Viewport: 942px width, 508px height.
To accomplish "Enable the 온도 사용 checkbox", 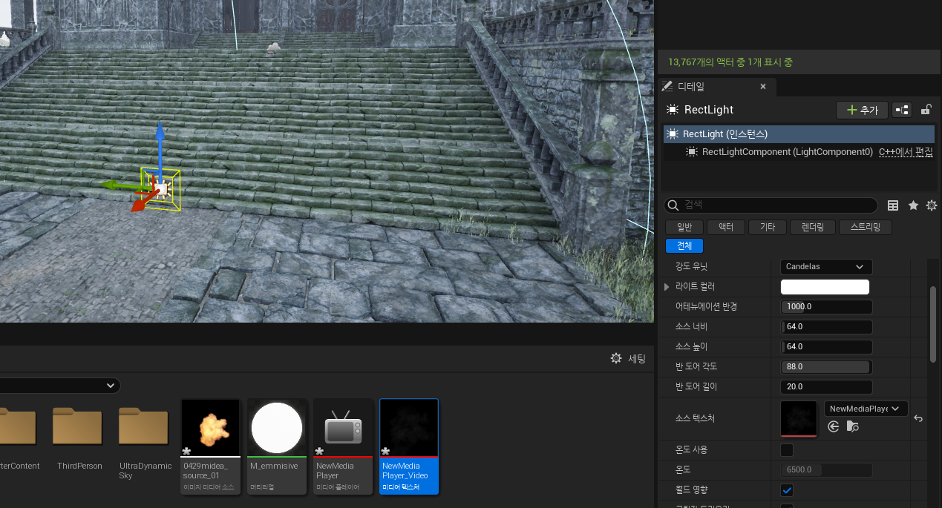I will point(787,450).
